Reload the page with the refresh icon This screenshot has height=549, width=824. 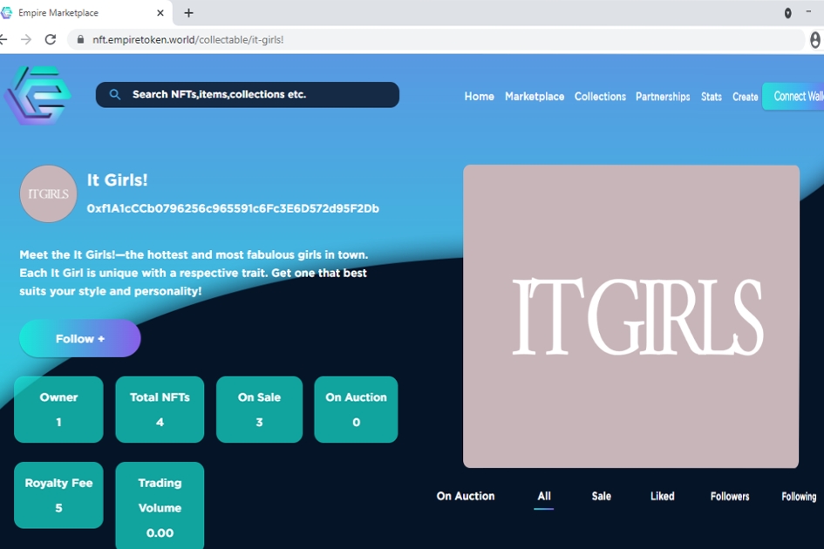[x=51, y=39]
